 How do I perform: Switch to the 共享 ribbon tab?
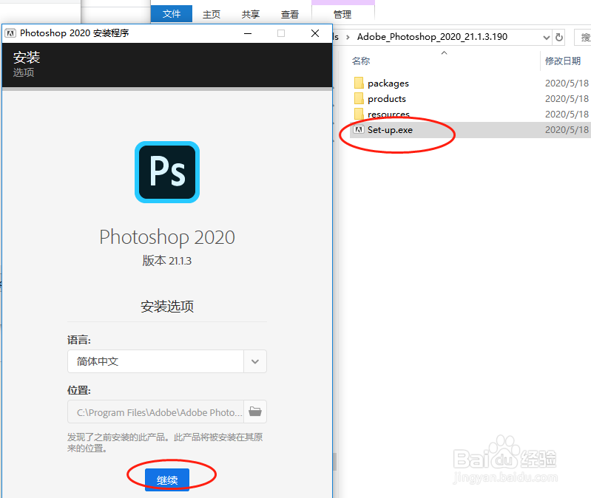pos(251,14)
